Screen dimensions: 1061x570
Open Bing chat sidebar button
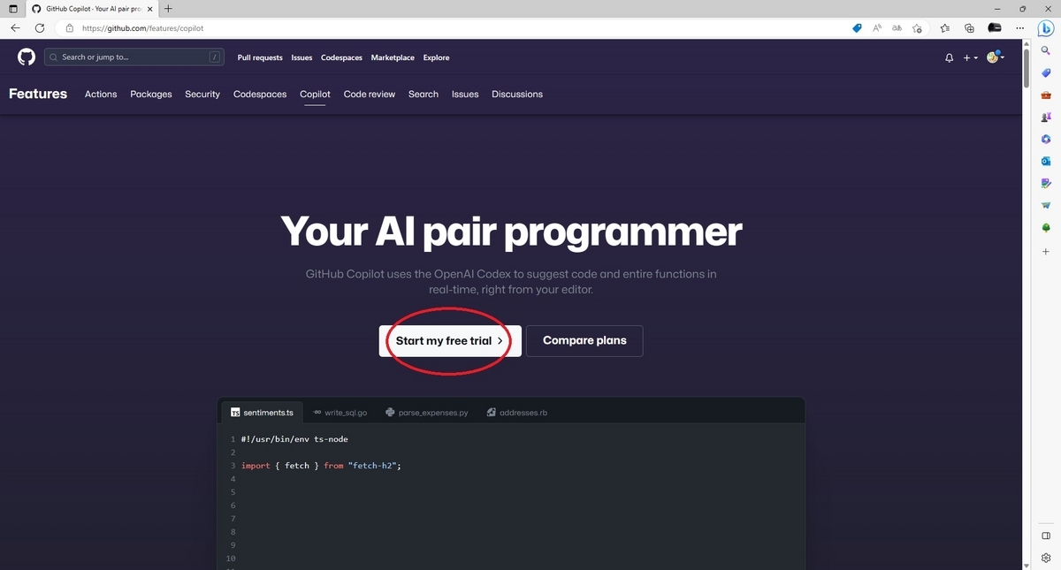(1047, 28)
